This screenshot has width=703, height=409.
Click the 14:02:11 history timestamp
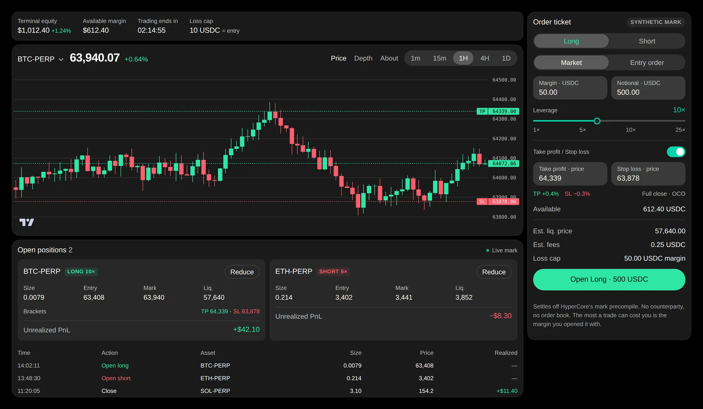(29, 365)
